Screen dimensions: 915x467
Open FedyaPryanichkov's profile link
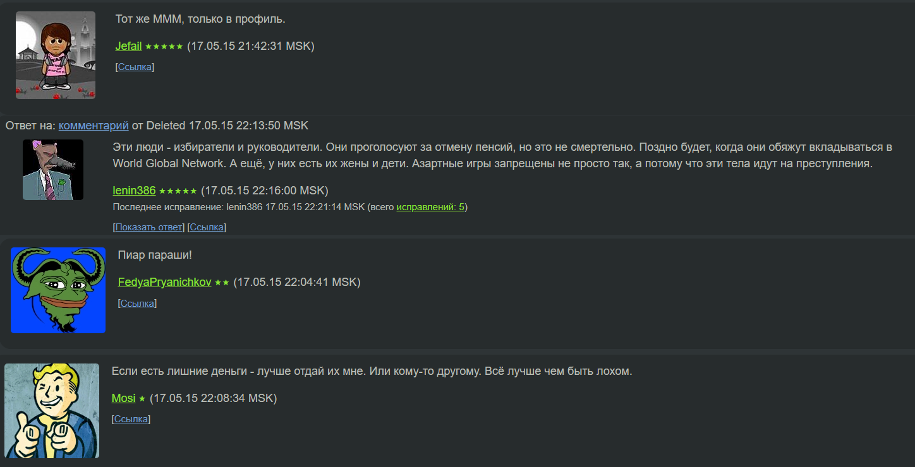pos(164,282)
